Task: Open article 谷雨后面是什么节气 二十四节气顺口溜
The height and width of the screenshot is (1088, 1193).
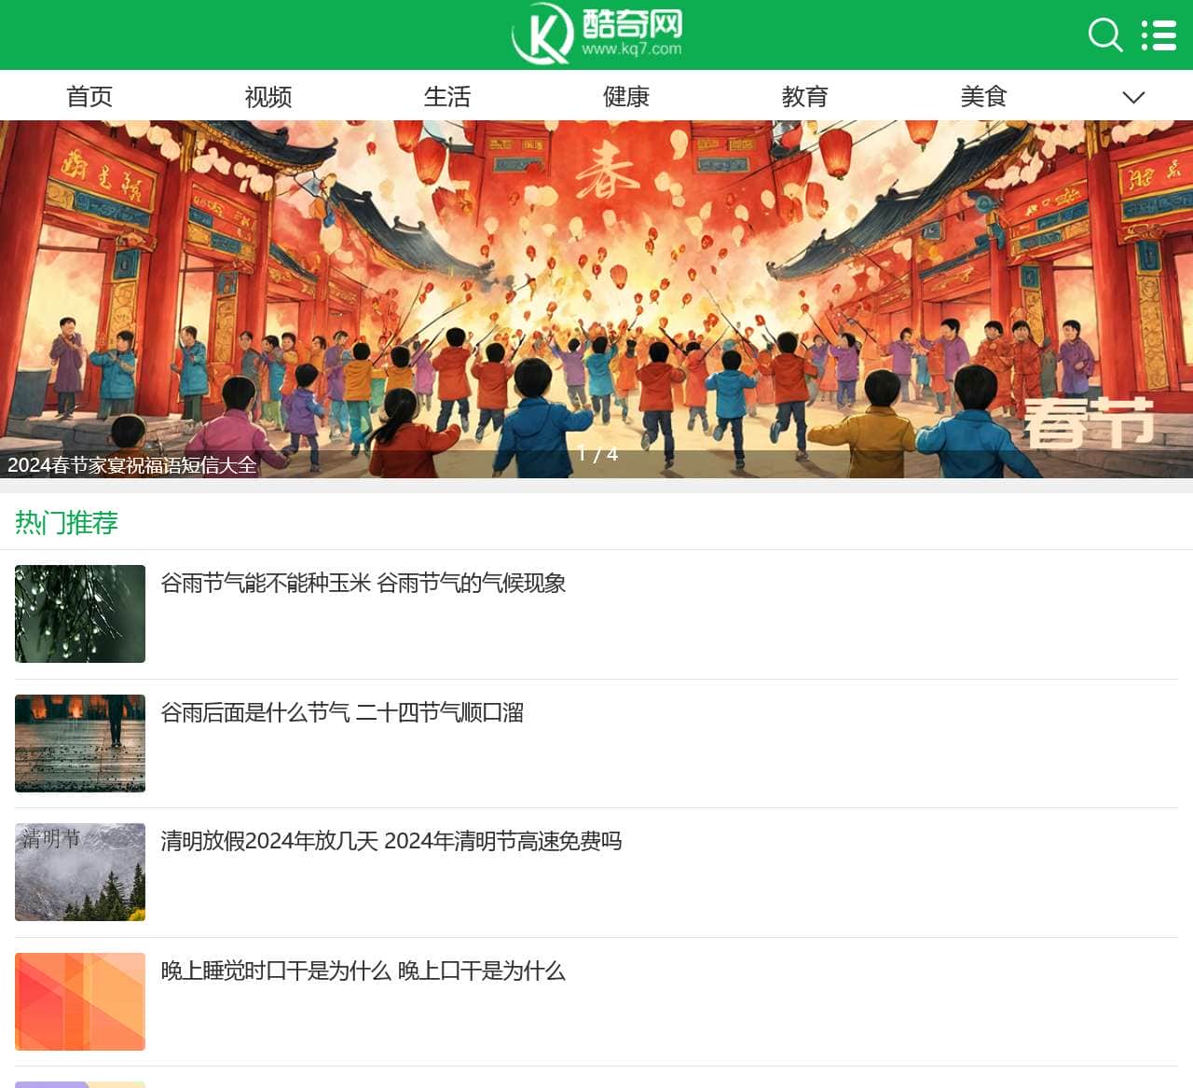Action: [x=342, y=713]
